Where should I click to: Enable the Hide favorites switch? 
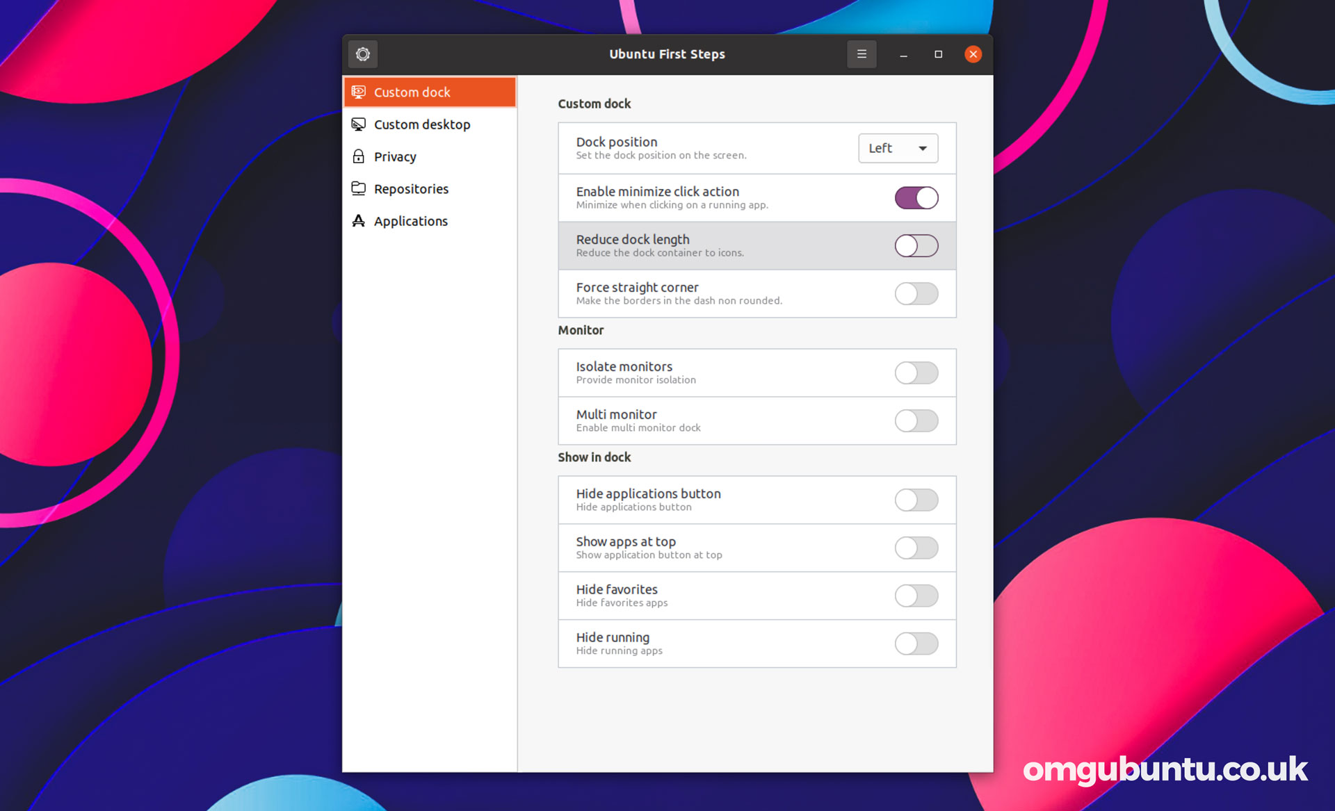pos(916,596)
